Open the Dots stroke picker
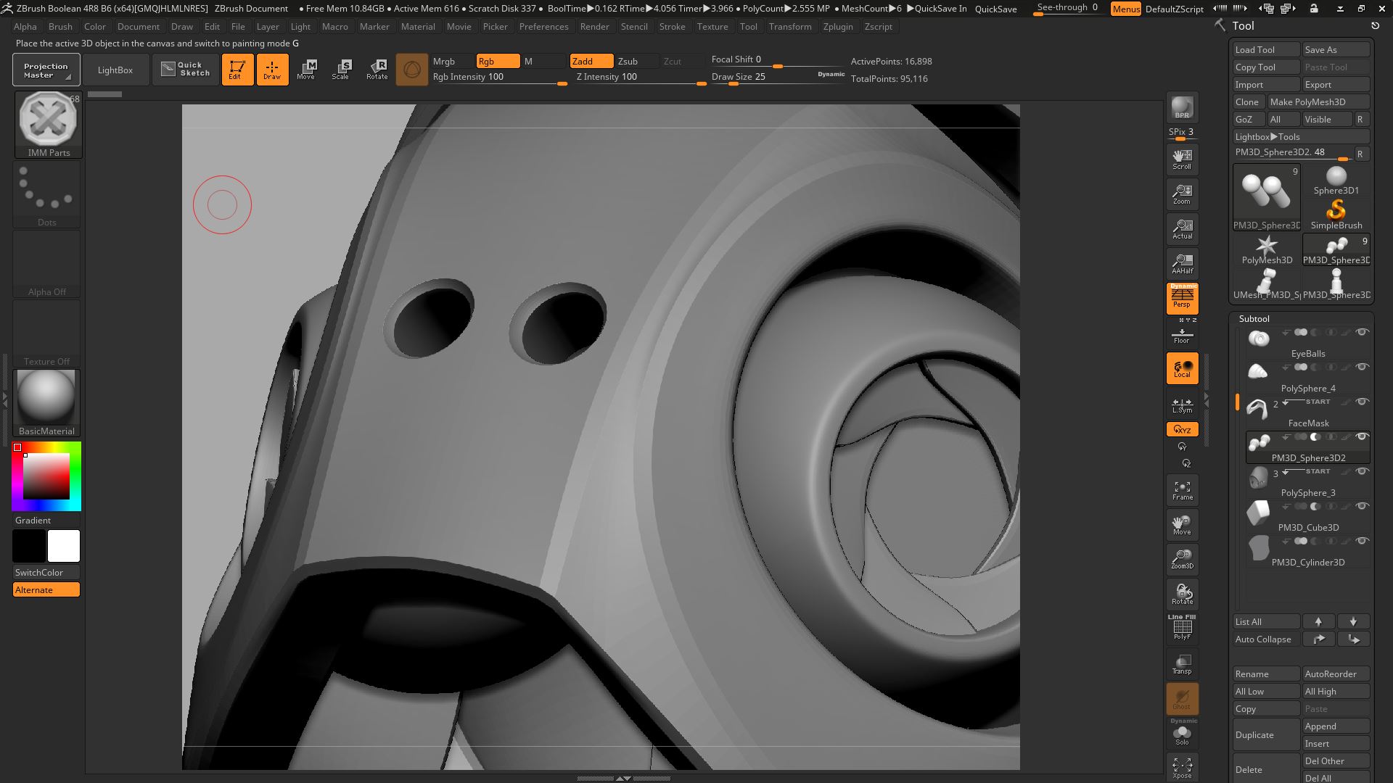The width and height of the screenshot is (1393, 783). (46, 194)
